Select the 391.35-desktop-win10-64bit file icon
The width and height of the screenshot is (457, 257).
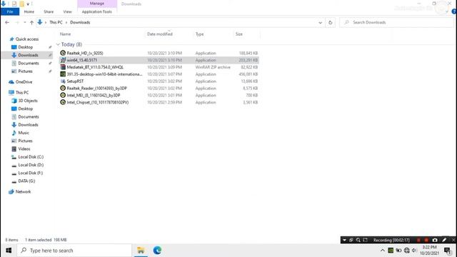[63, 74]
